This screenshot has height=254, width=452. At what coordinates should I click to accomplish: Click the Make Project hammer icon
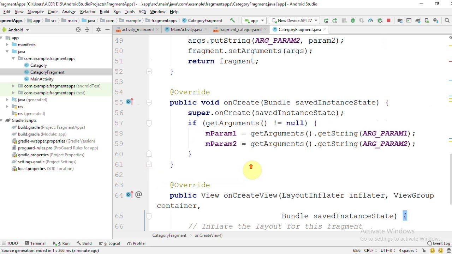coord(232,20)
